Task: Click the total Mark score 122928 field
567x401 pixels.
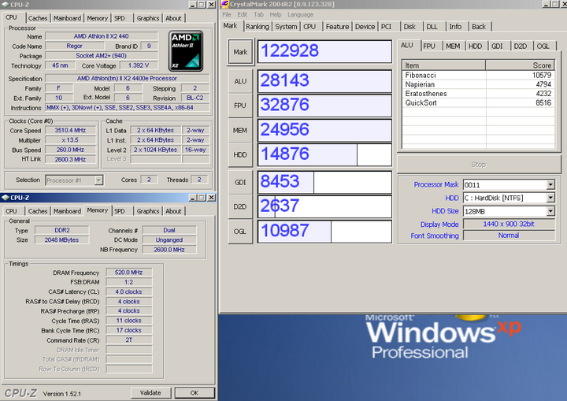Action: click(x=324, y=51)
